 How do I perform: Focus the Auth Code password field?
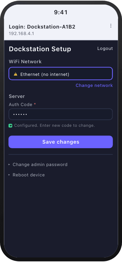coord(61,114)
